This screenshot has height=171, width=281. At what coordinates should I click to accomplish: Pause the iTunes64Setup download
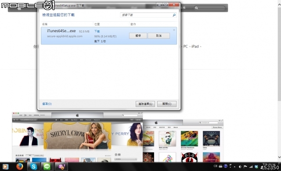click(138, 36)
